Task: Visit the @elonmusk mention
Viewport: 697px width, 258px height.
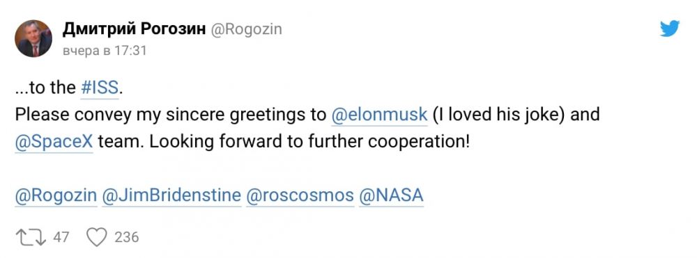Action: point(380,115)
